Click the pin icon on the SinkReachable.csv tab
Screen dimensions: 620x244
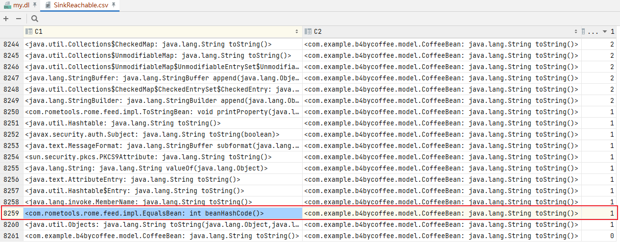114,5
